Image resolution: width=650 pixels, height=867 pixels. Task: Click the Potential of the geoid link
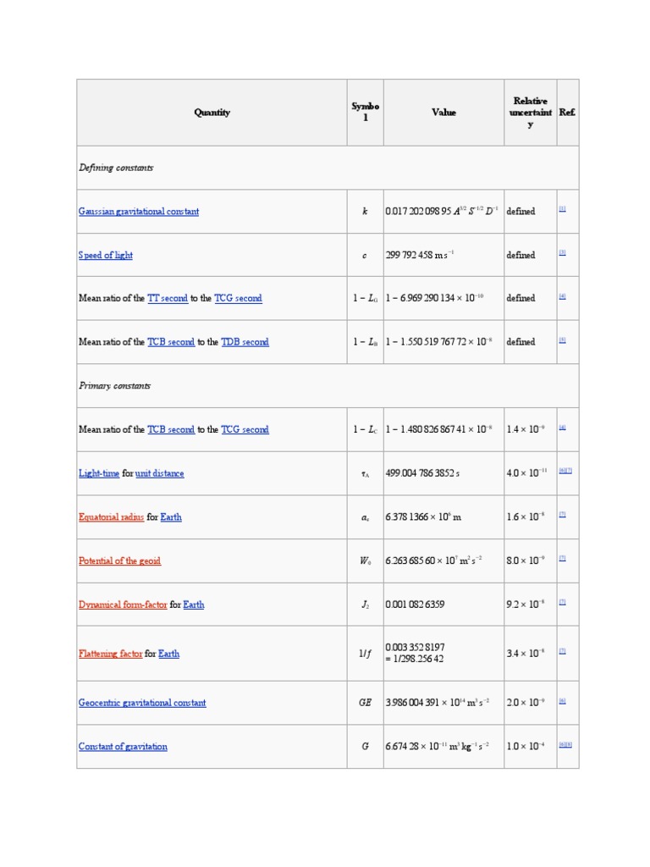pos(119,561)
